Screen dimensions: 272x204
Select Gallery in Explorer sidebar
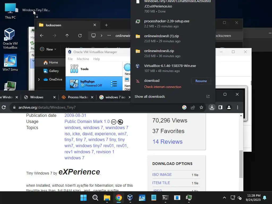click(51, 71)
